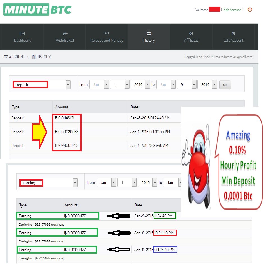Image resolution: width=270 pixels, height=276 pixels.
Task: Click the Edit Account link near Welcome
Action: coord(232,10)
